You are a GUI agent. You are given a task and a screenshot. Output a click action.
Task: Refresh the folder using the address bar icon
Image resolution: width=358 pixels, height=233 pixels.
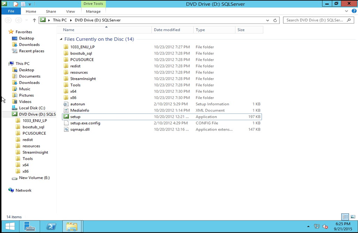(275, 20)
